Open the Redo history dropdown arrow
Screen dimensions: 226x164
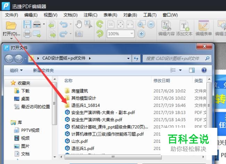point(71,34)
